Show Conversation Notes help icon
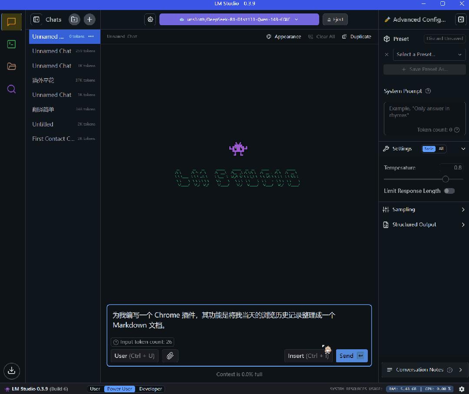 (x=449, y=370)
